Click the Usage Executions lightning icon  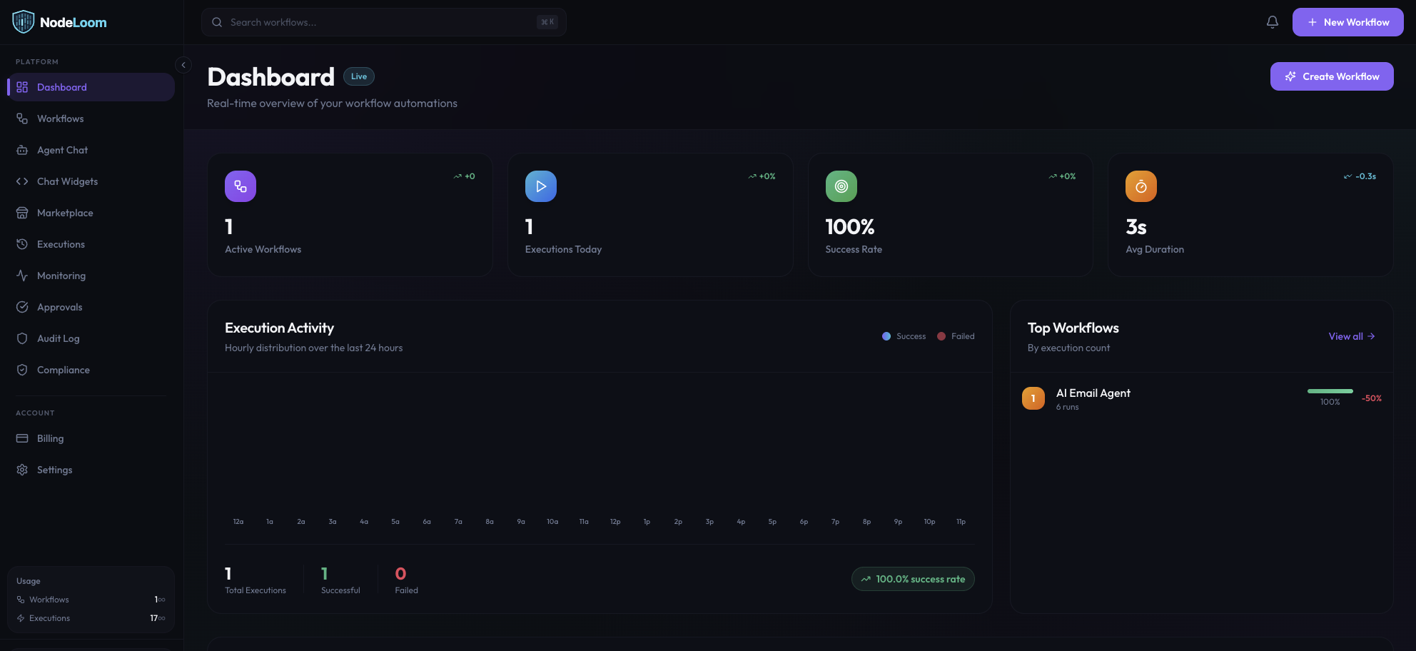[x=21, y=618]
